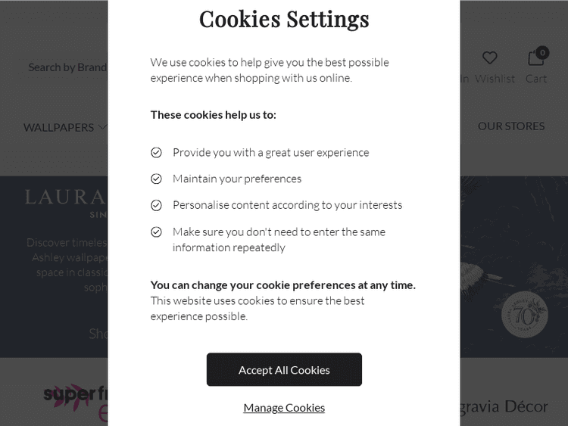Click the checkmark beside enter the same information

(x=157, y=232)
